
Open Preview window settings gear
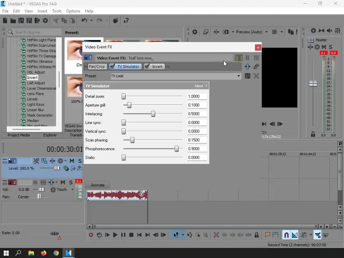[x=195, y=32]
